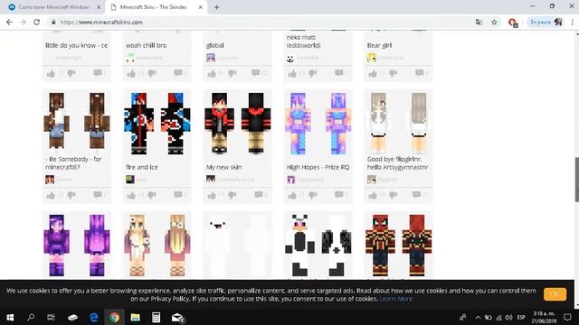Open the 'little do you know - ce' title

[76, 45]
